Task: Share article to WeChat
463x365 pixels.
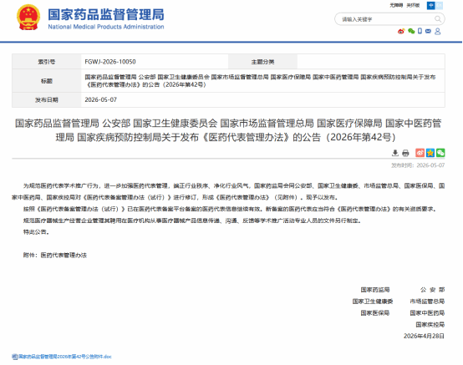Action: 440,153
